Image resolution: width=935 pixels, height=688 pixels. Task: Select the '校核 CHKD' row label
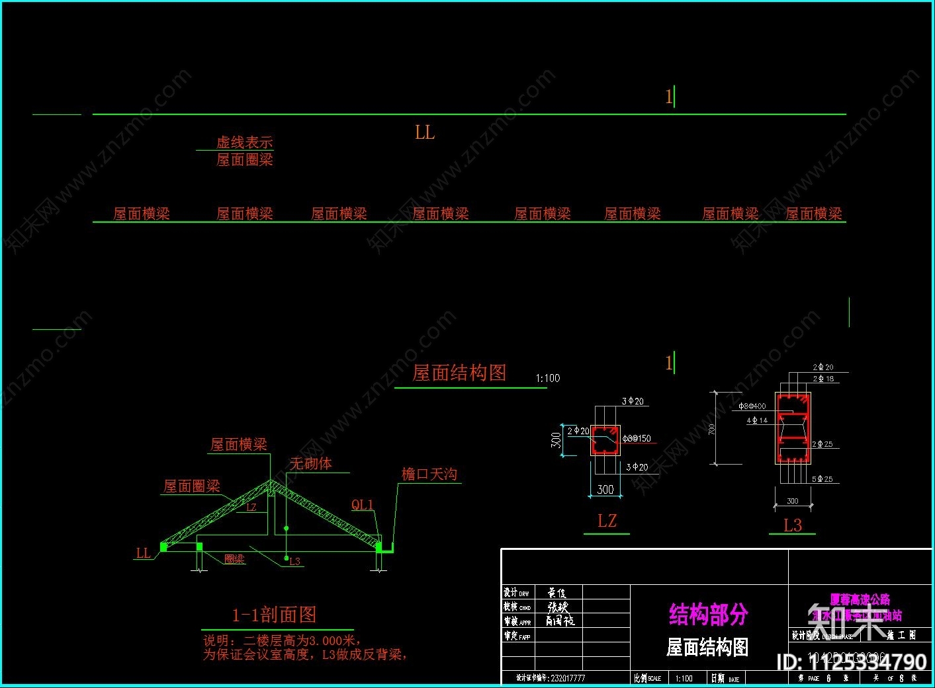517,607
